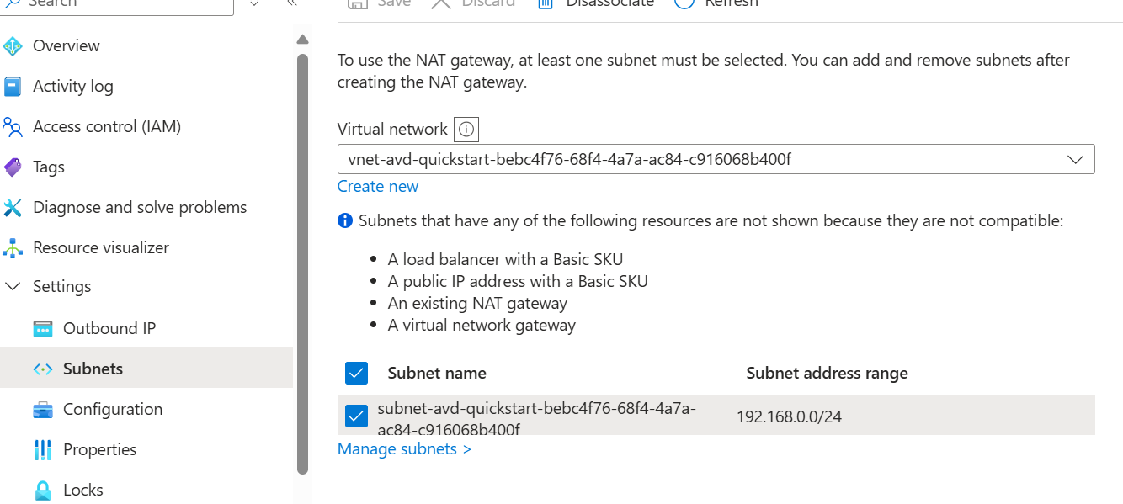Open the Activity log

[x=72, y=86]
